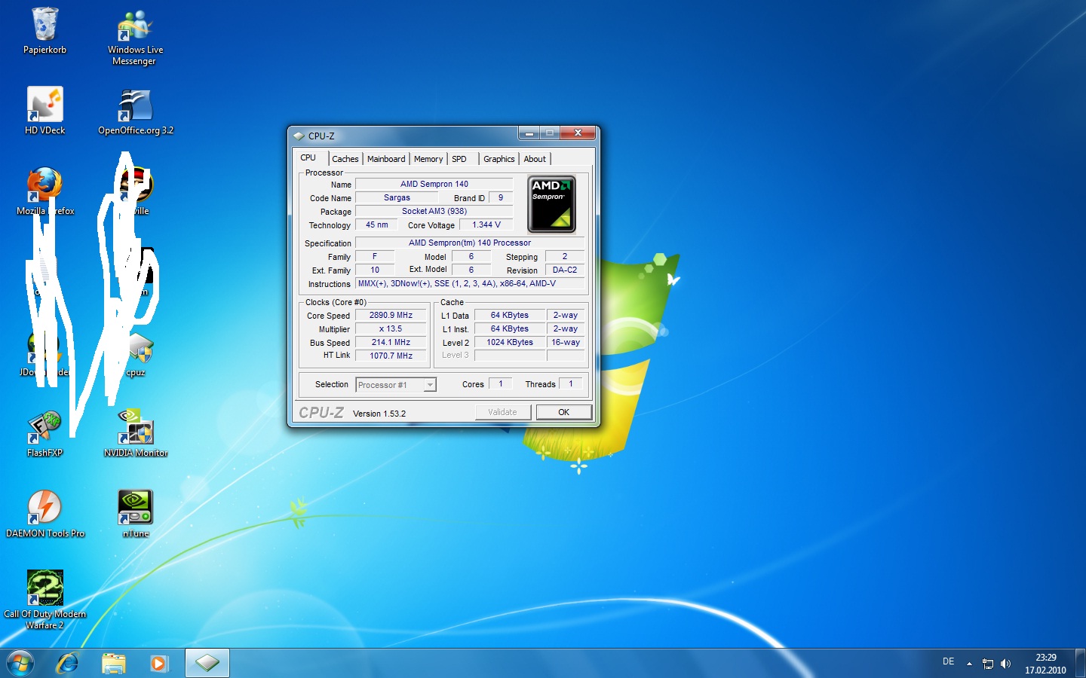This screenshot has height=678, width=1086.
Task: Click the Cores count value
Action: (x=501, y=383)
